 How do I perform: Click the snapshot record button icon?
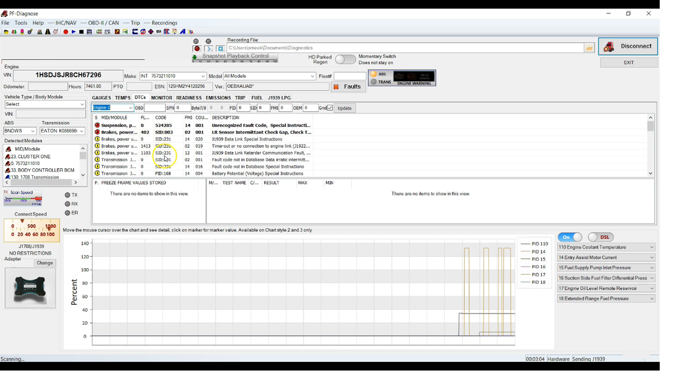click(197, 49)
